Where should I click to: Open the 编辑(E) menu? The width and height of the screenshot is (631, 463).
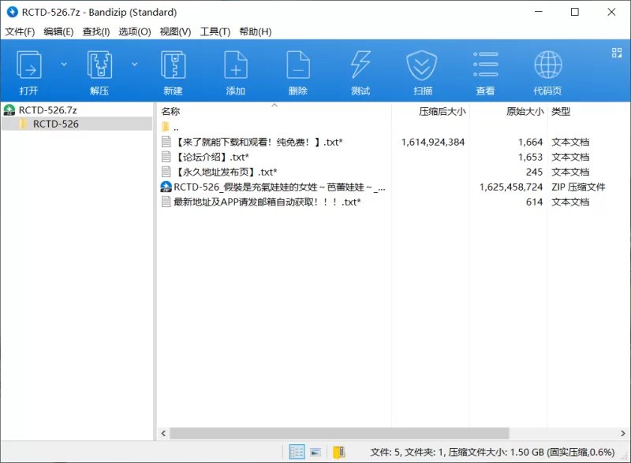pyautogui.click(x=58, y=31)
